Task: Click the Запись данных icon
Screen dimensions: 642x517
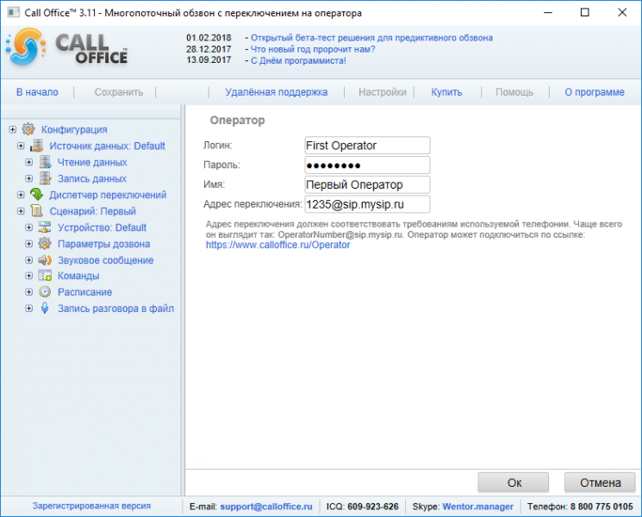Action: [45, 178]
